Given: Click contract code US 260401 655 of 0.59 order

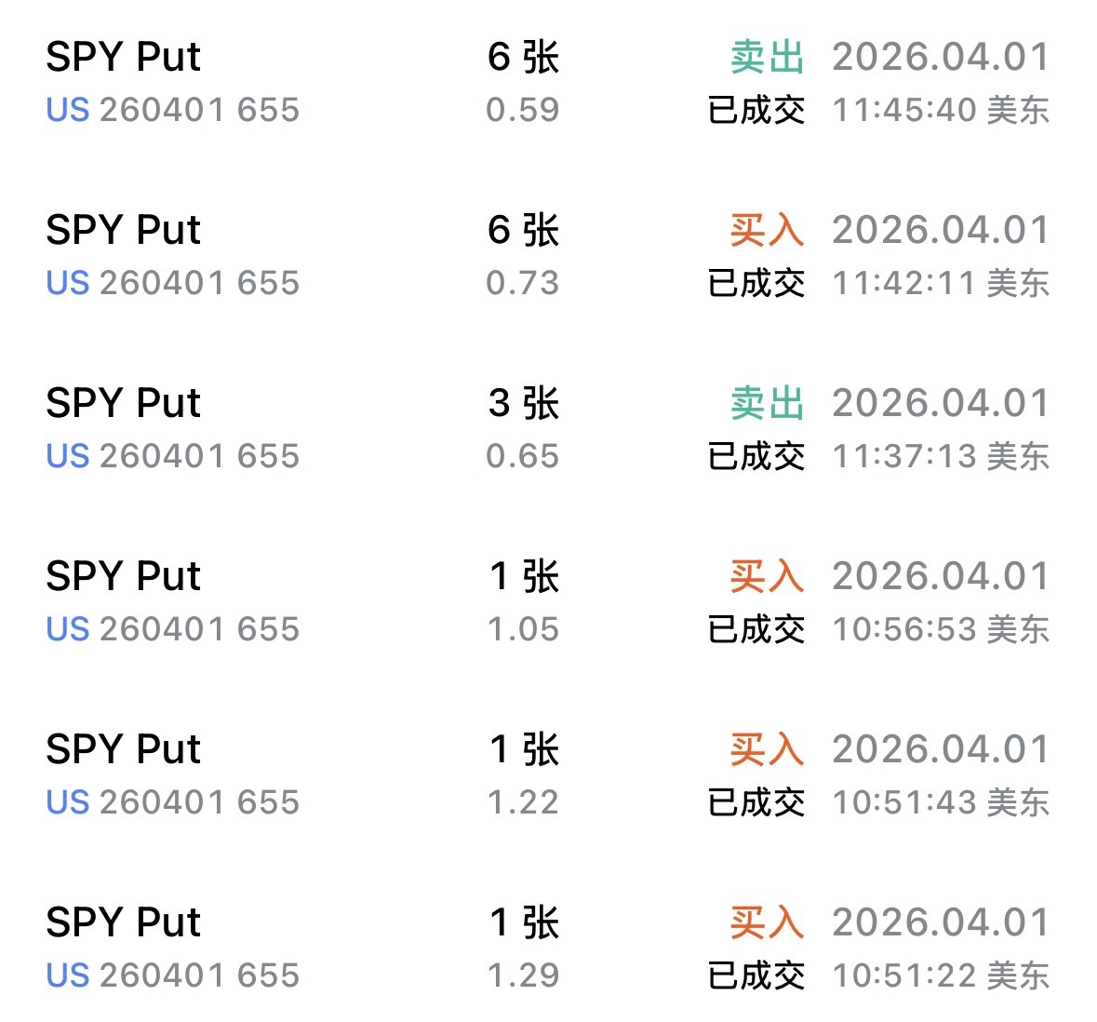Looking at the screenshot, I should [173, 110].
